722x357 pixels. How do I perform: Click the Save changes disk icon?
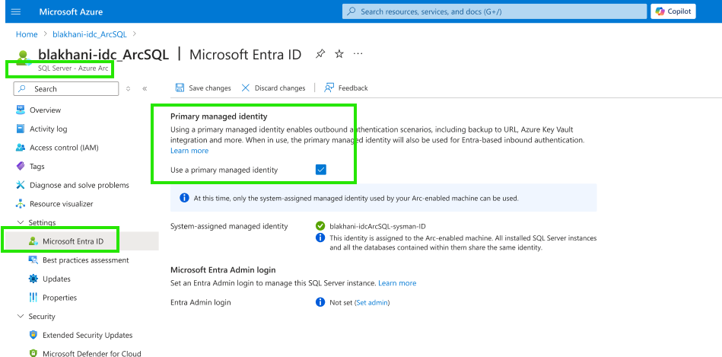[x=180, y=88]
